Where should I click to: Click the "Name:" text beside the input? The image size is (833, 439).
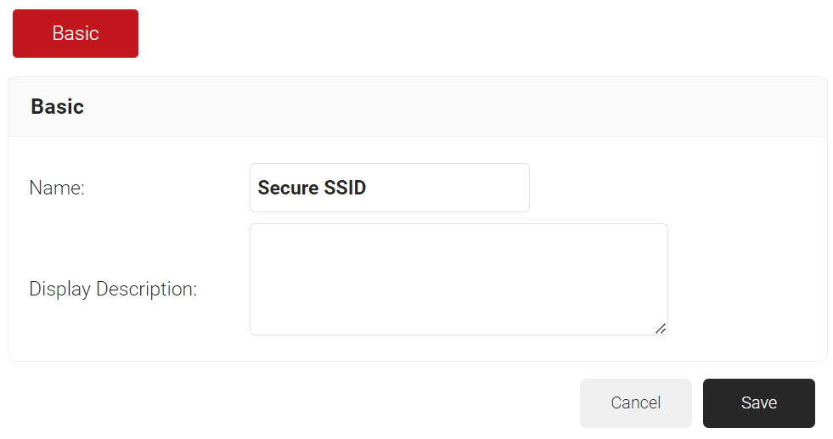(x=57, y=188)
